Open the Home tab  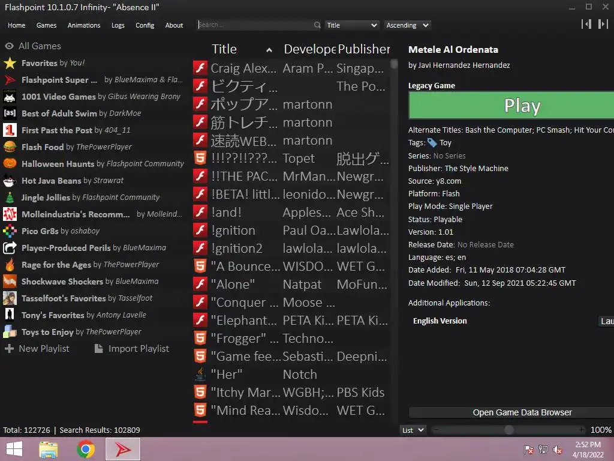click(x=16, y=25)
